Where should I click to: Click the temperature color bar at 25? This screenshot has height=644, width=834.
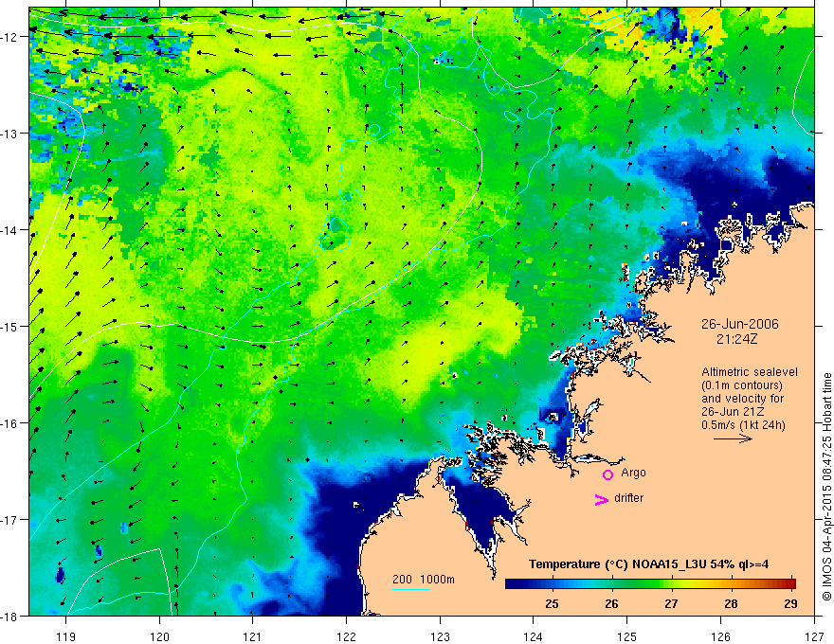point(553,584)
